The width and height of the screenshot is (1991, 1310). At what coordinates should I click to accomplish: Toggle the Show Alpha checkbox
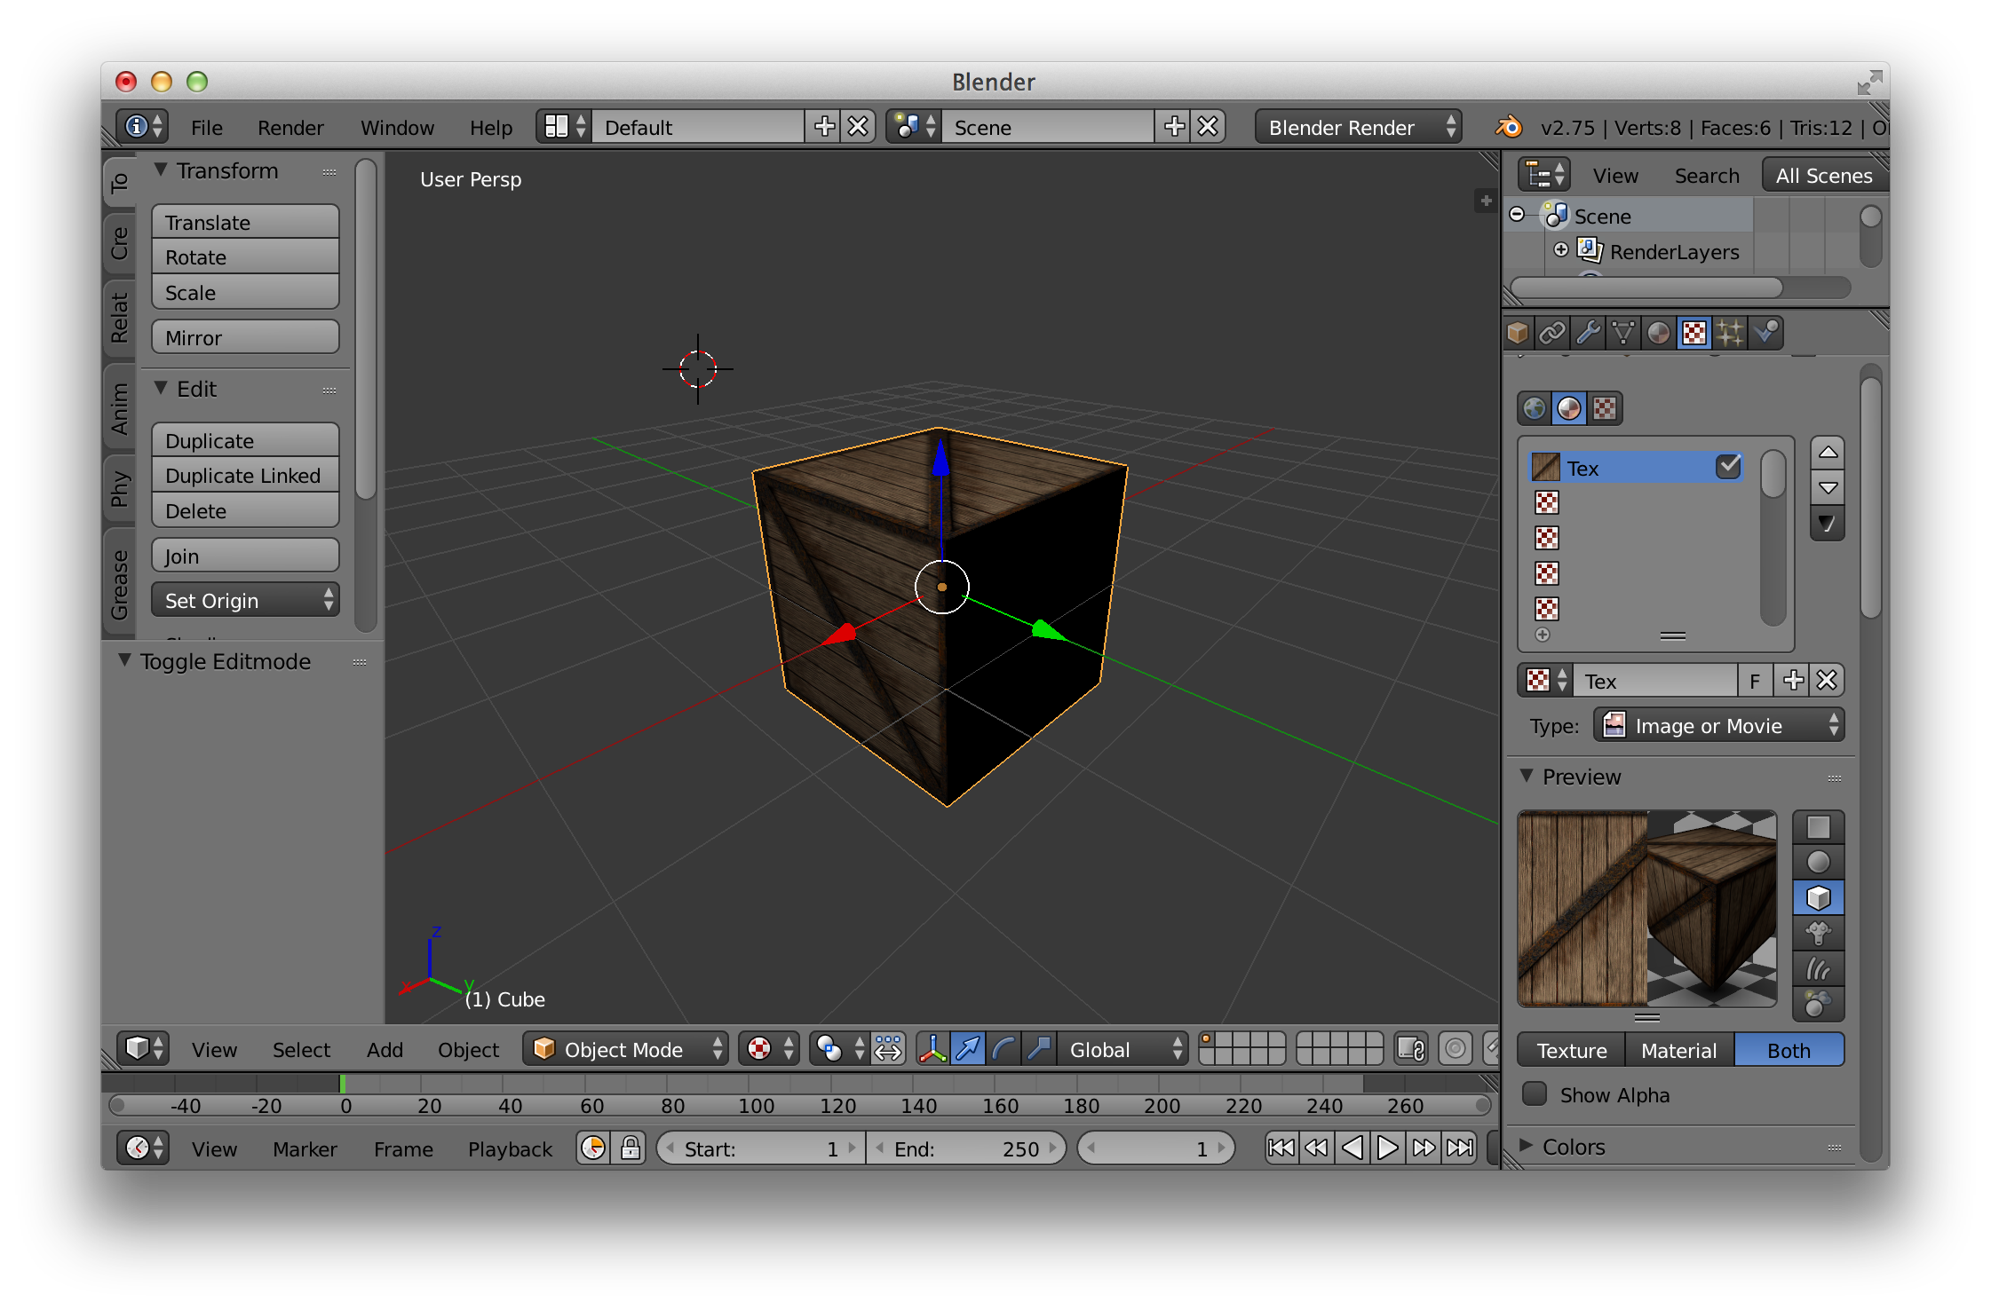coord(1535,1094)
